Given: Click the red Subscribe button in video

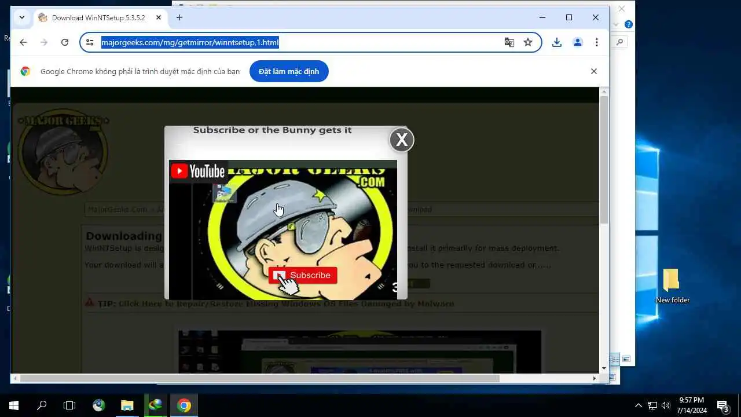Looking at the screenshot, I should click(x=303, y=275).
